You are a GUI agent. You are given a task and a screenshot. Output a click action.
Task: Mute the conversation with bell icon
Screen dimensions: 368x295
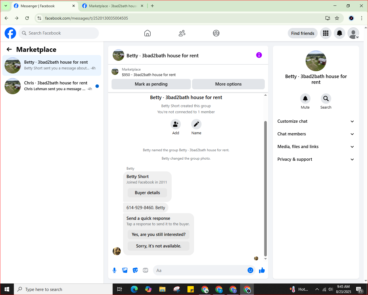click(305, 99)
